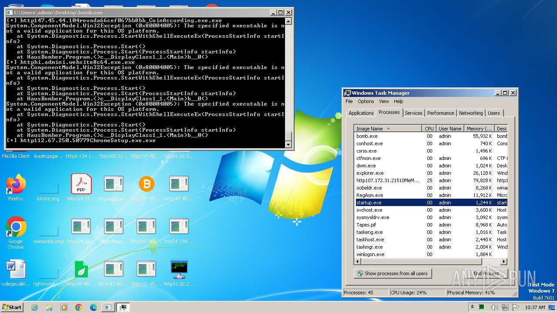Viewport: 557px width, 313px height.
Task: Click the console window scroll up arrow
Action: pyautogui.click(x=288, y=21)
